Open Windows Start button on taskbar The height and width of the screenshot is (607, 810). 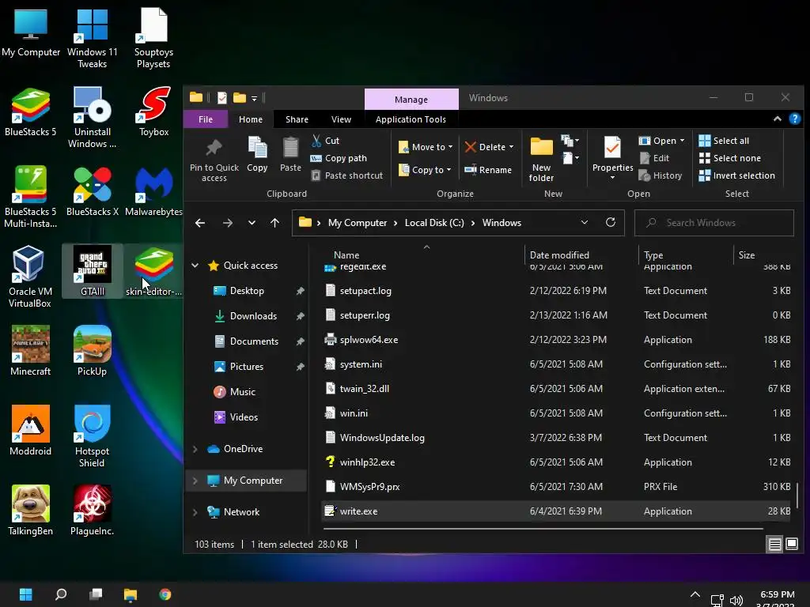point(26,594)
